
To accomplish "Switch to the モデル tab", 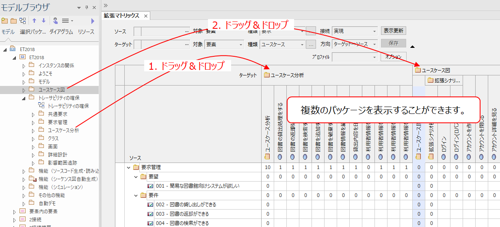I will coord(8,32).
